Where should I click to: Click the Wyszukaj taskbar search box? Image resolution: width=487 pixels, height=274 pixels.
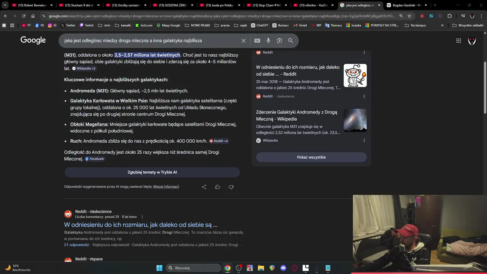click(193, 268)
